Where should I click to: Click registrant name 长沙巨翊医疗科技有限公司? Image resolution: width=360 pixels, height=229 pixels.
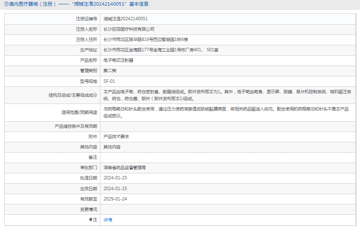click(x=129, y=29)
